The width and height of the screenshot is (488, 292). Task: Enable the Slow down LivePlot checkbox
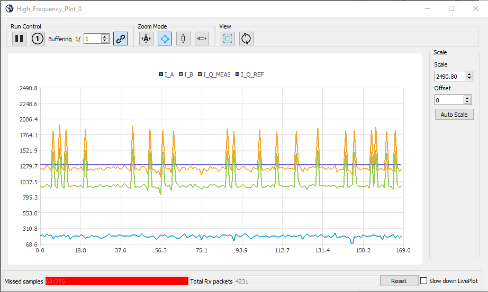pyautogui.click(x=423, y=281)
